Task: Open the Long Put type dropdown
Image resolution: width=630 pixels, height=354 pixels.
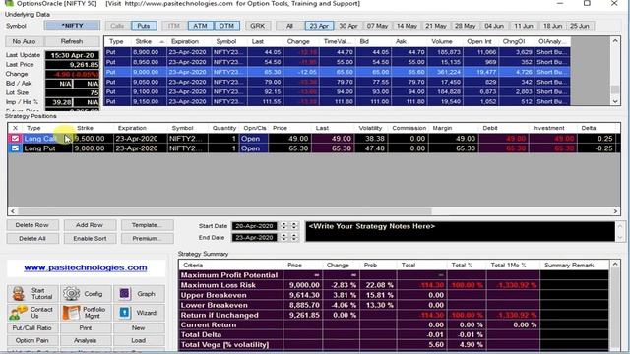Action: (x=47, y=148)
